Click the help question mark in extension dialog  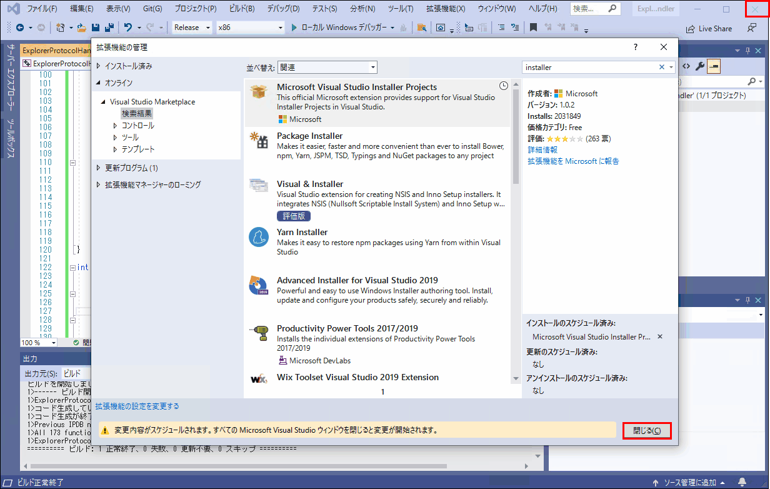click(636, 47)
